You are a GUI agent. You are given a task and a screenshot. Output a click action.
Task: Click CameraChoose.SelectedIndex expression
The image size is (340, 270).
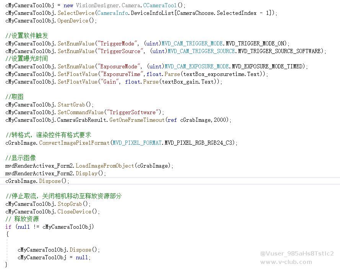(217, 13)
